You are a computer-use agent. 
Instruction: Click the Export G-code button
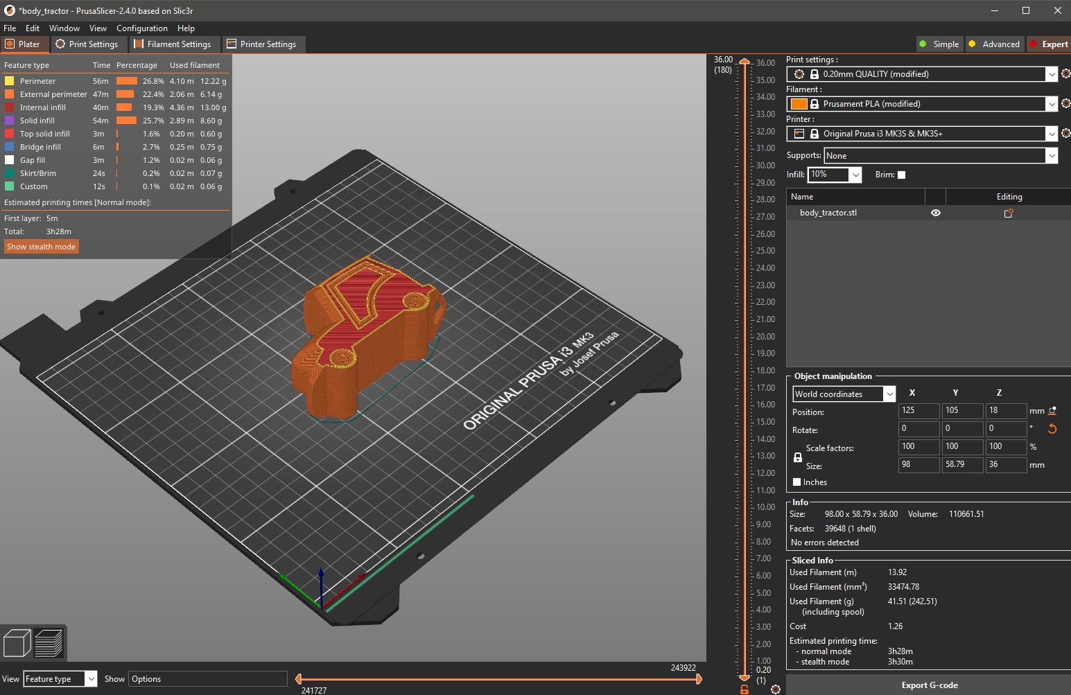(x=929, y=685)
